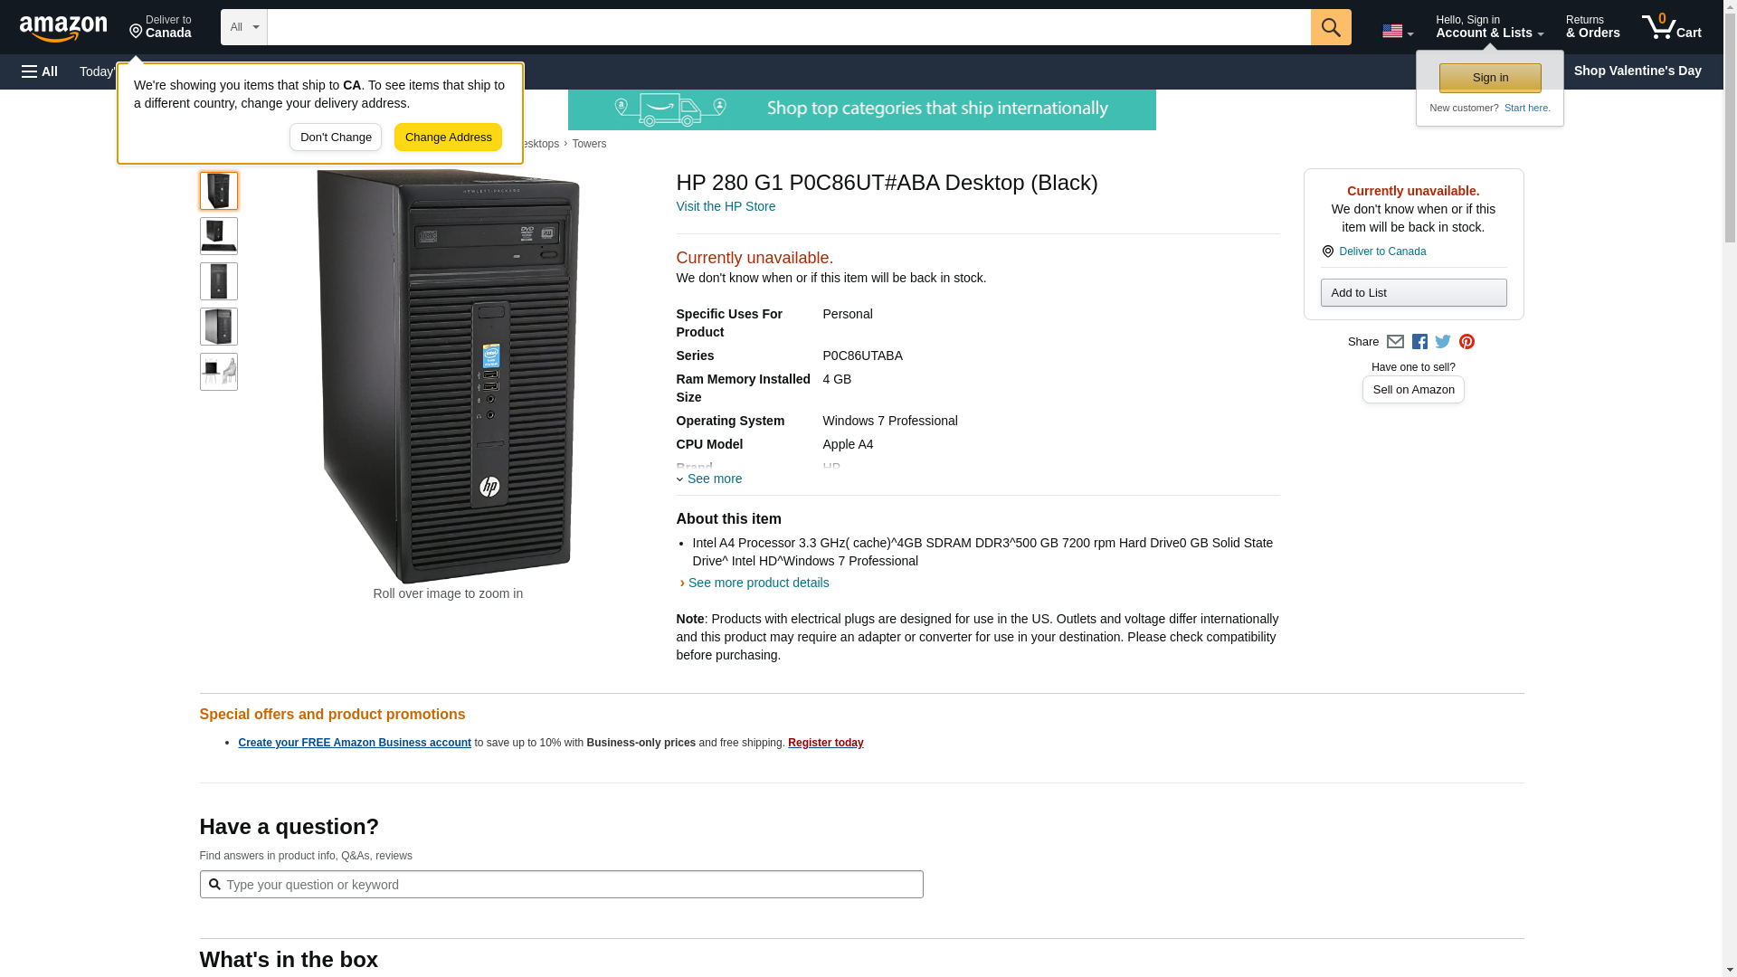Screen dimensions: 1737x977
Task: Click the Change Address button
Action: click(x=448, y=138)
